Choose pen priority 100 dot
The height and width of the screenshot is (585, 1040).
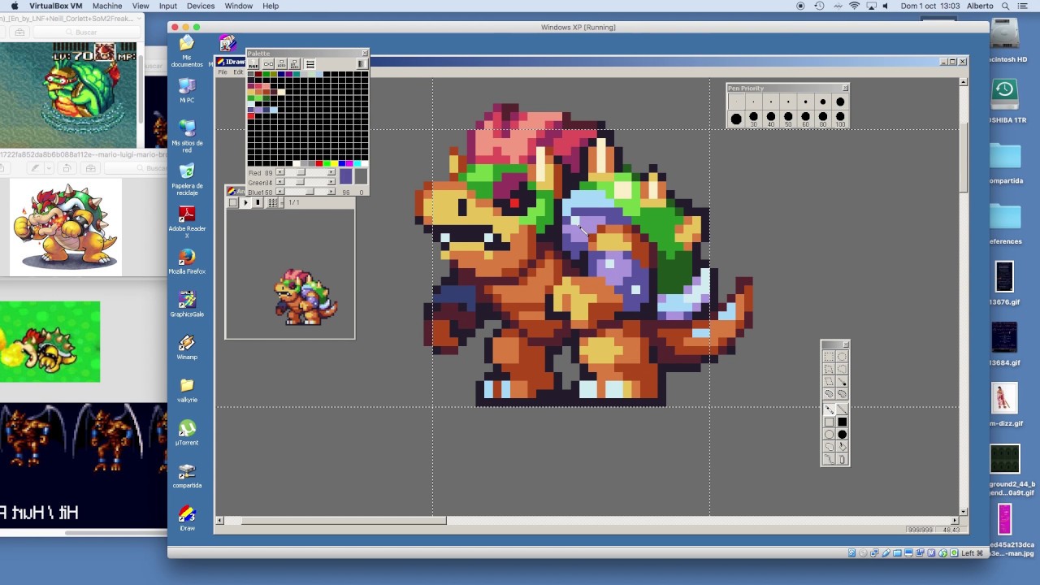tap(840, 119)
